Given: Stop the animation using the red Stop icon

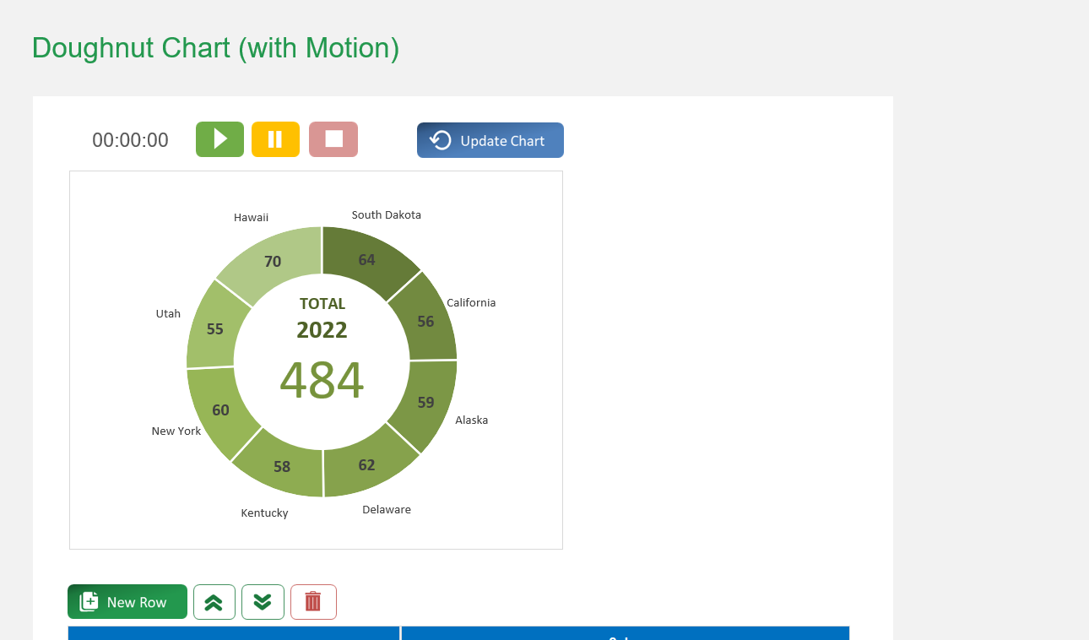Looking at the screenshot, I should click(x=333, y=138).
